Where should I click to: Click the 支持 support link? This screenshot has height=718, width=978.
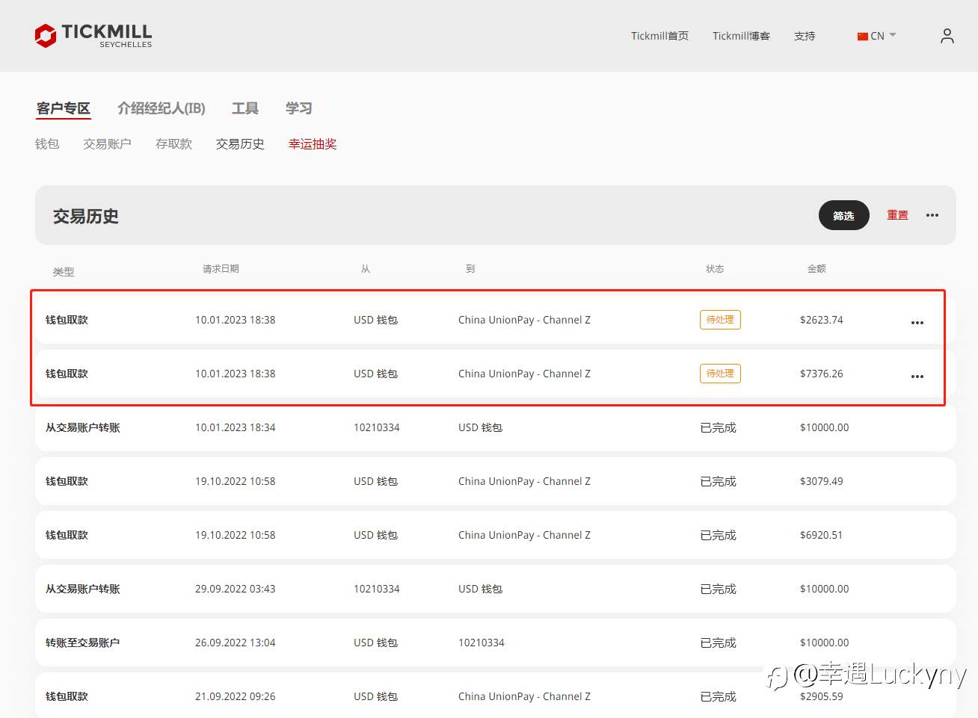(805, 36)
